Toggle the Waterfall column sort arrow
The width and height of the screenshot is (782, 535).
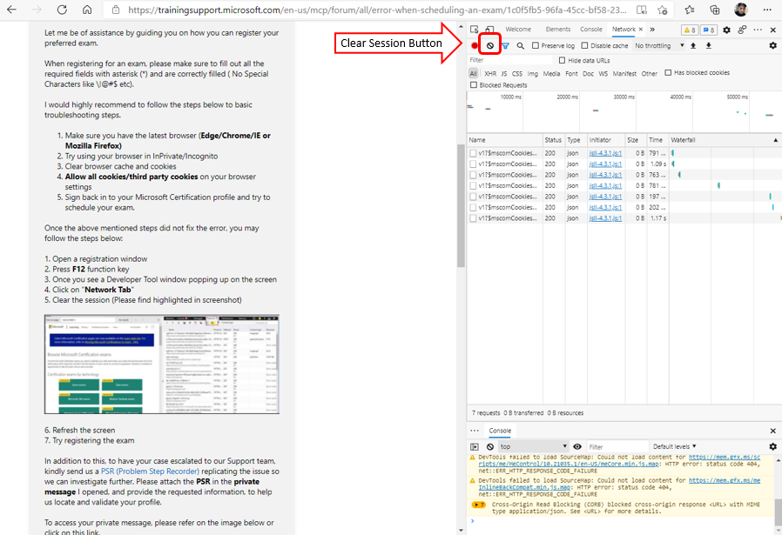pos(776,140)
